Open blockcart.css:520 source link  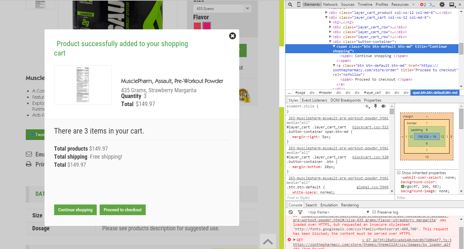click(370, 157)
